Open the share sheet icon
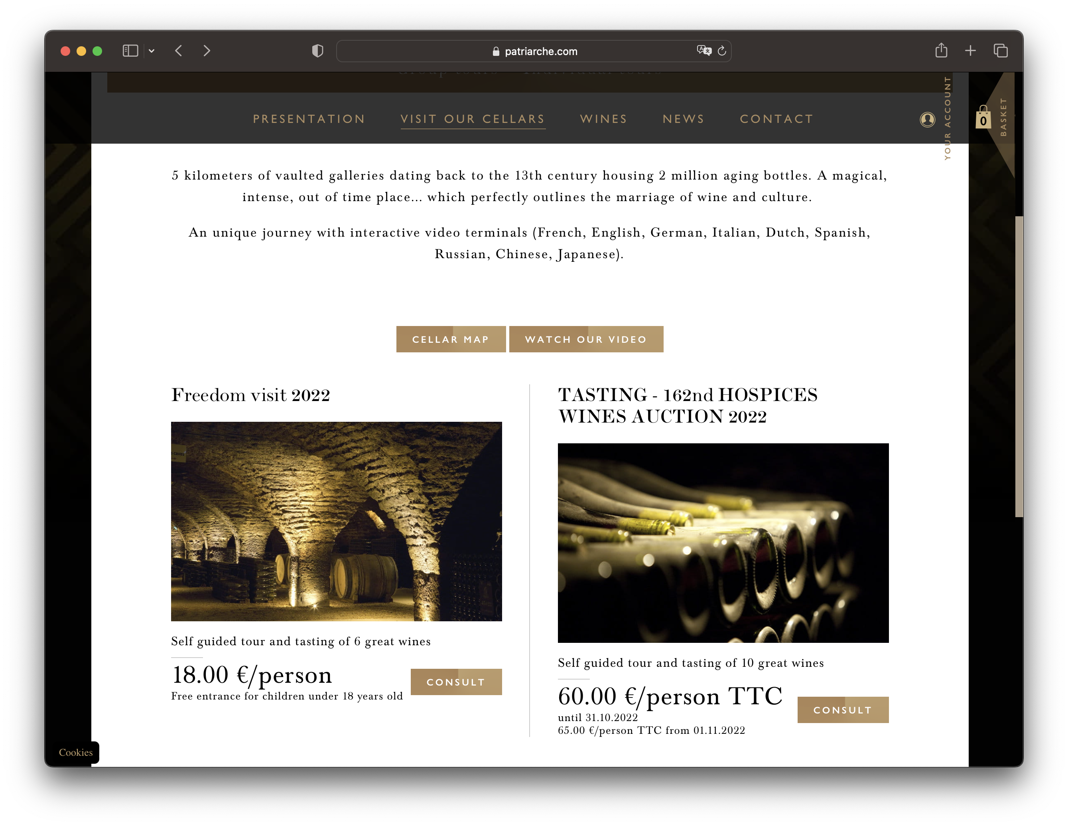This screenshot has height=826, width=1068. 941,50
